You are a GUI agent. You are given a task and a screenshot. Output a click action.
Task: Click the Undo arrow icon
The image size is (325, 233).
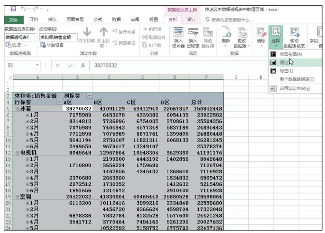[x=24, y=9]
